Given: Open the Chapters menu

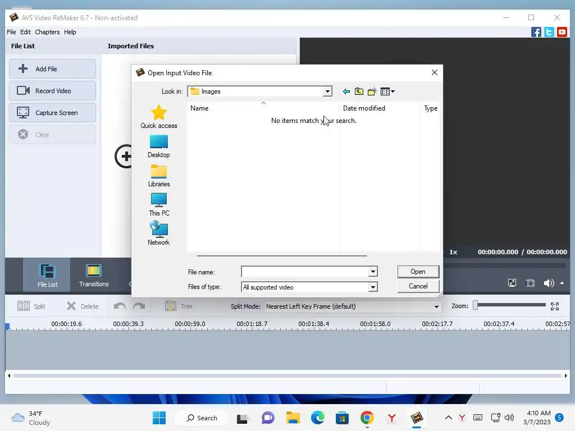Looking at the screenshot, I should (47, 32).
